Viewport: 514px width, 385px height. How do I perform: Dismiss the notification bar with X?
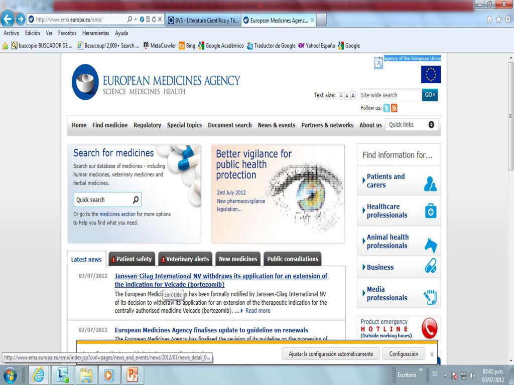coord(432,354)
